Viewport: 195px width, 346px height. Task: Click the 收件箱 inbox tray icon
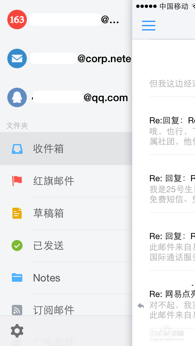[x=17, y=149]
